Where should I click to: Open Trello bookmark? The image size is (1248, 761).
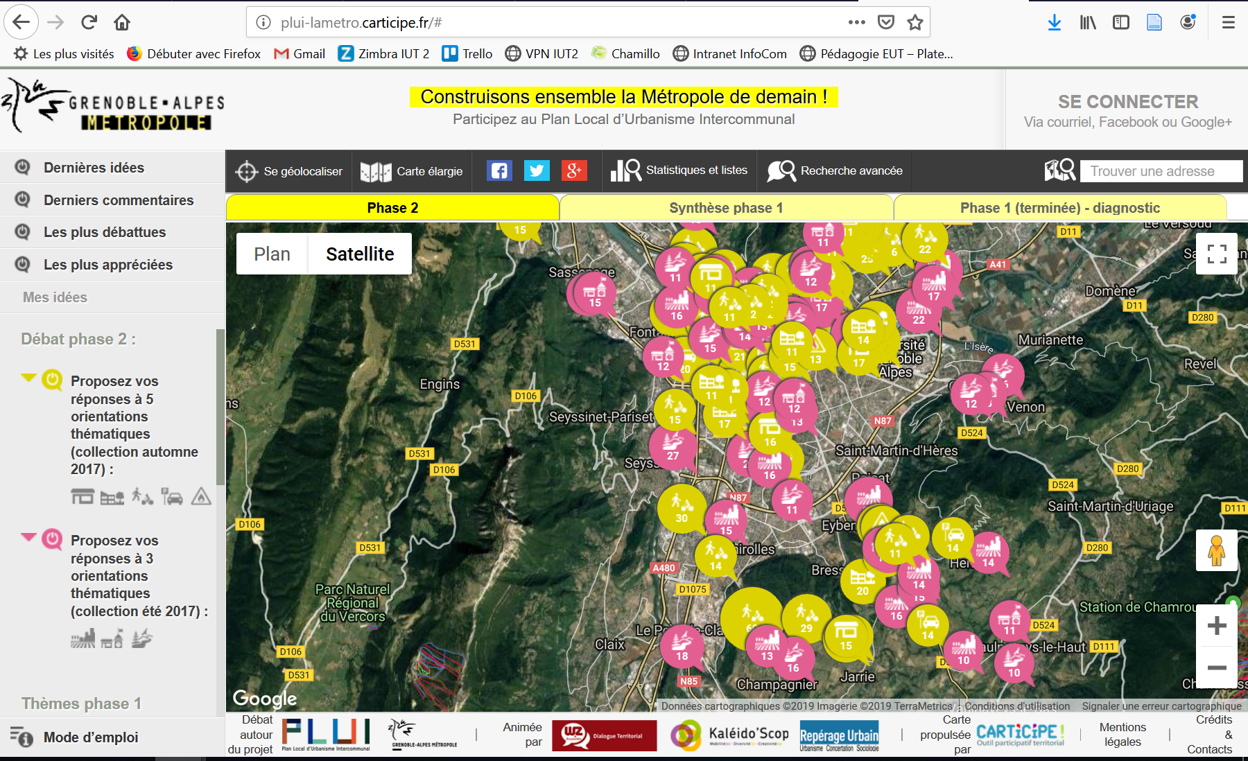[x=467, y=53]
